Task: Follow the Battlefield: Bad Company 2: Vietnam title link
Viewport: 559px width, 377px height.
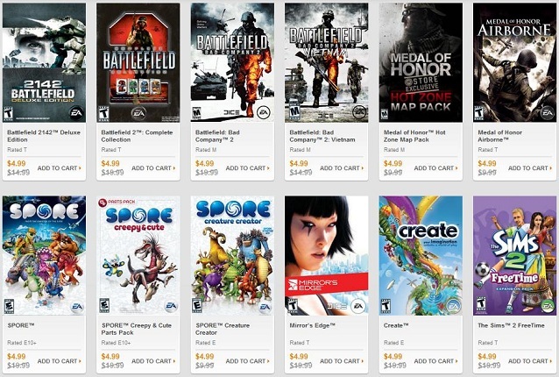Action: click(322, 136)
